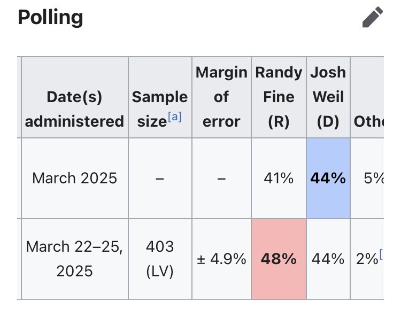The image size is (401, 310).
Task: Click the March 2025 date cell
Action: pyautogui.click(x=74, y=178)
